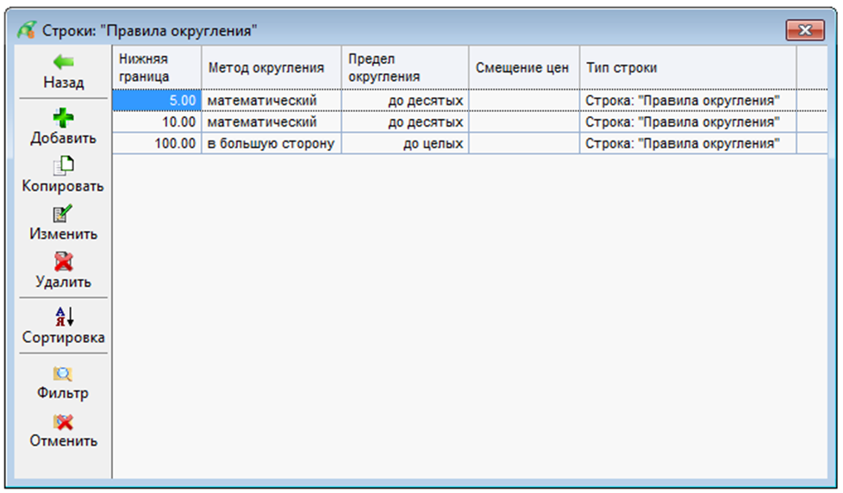Click the red Delete icon
843x493 pixels.
tap(64, 261)
